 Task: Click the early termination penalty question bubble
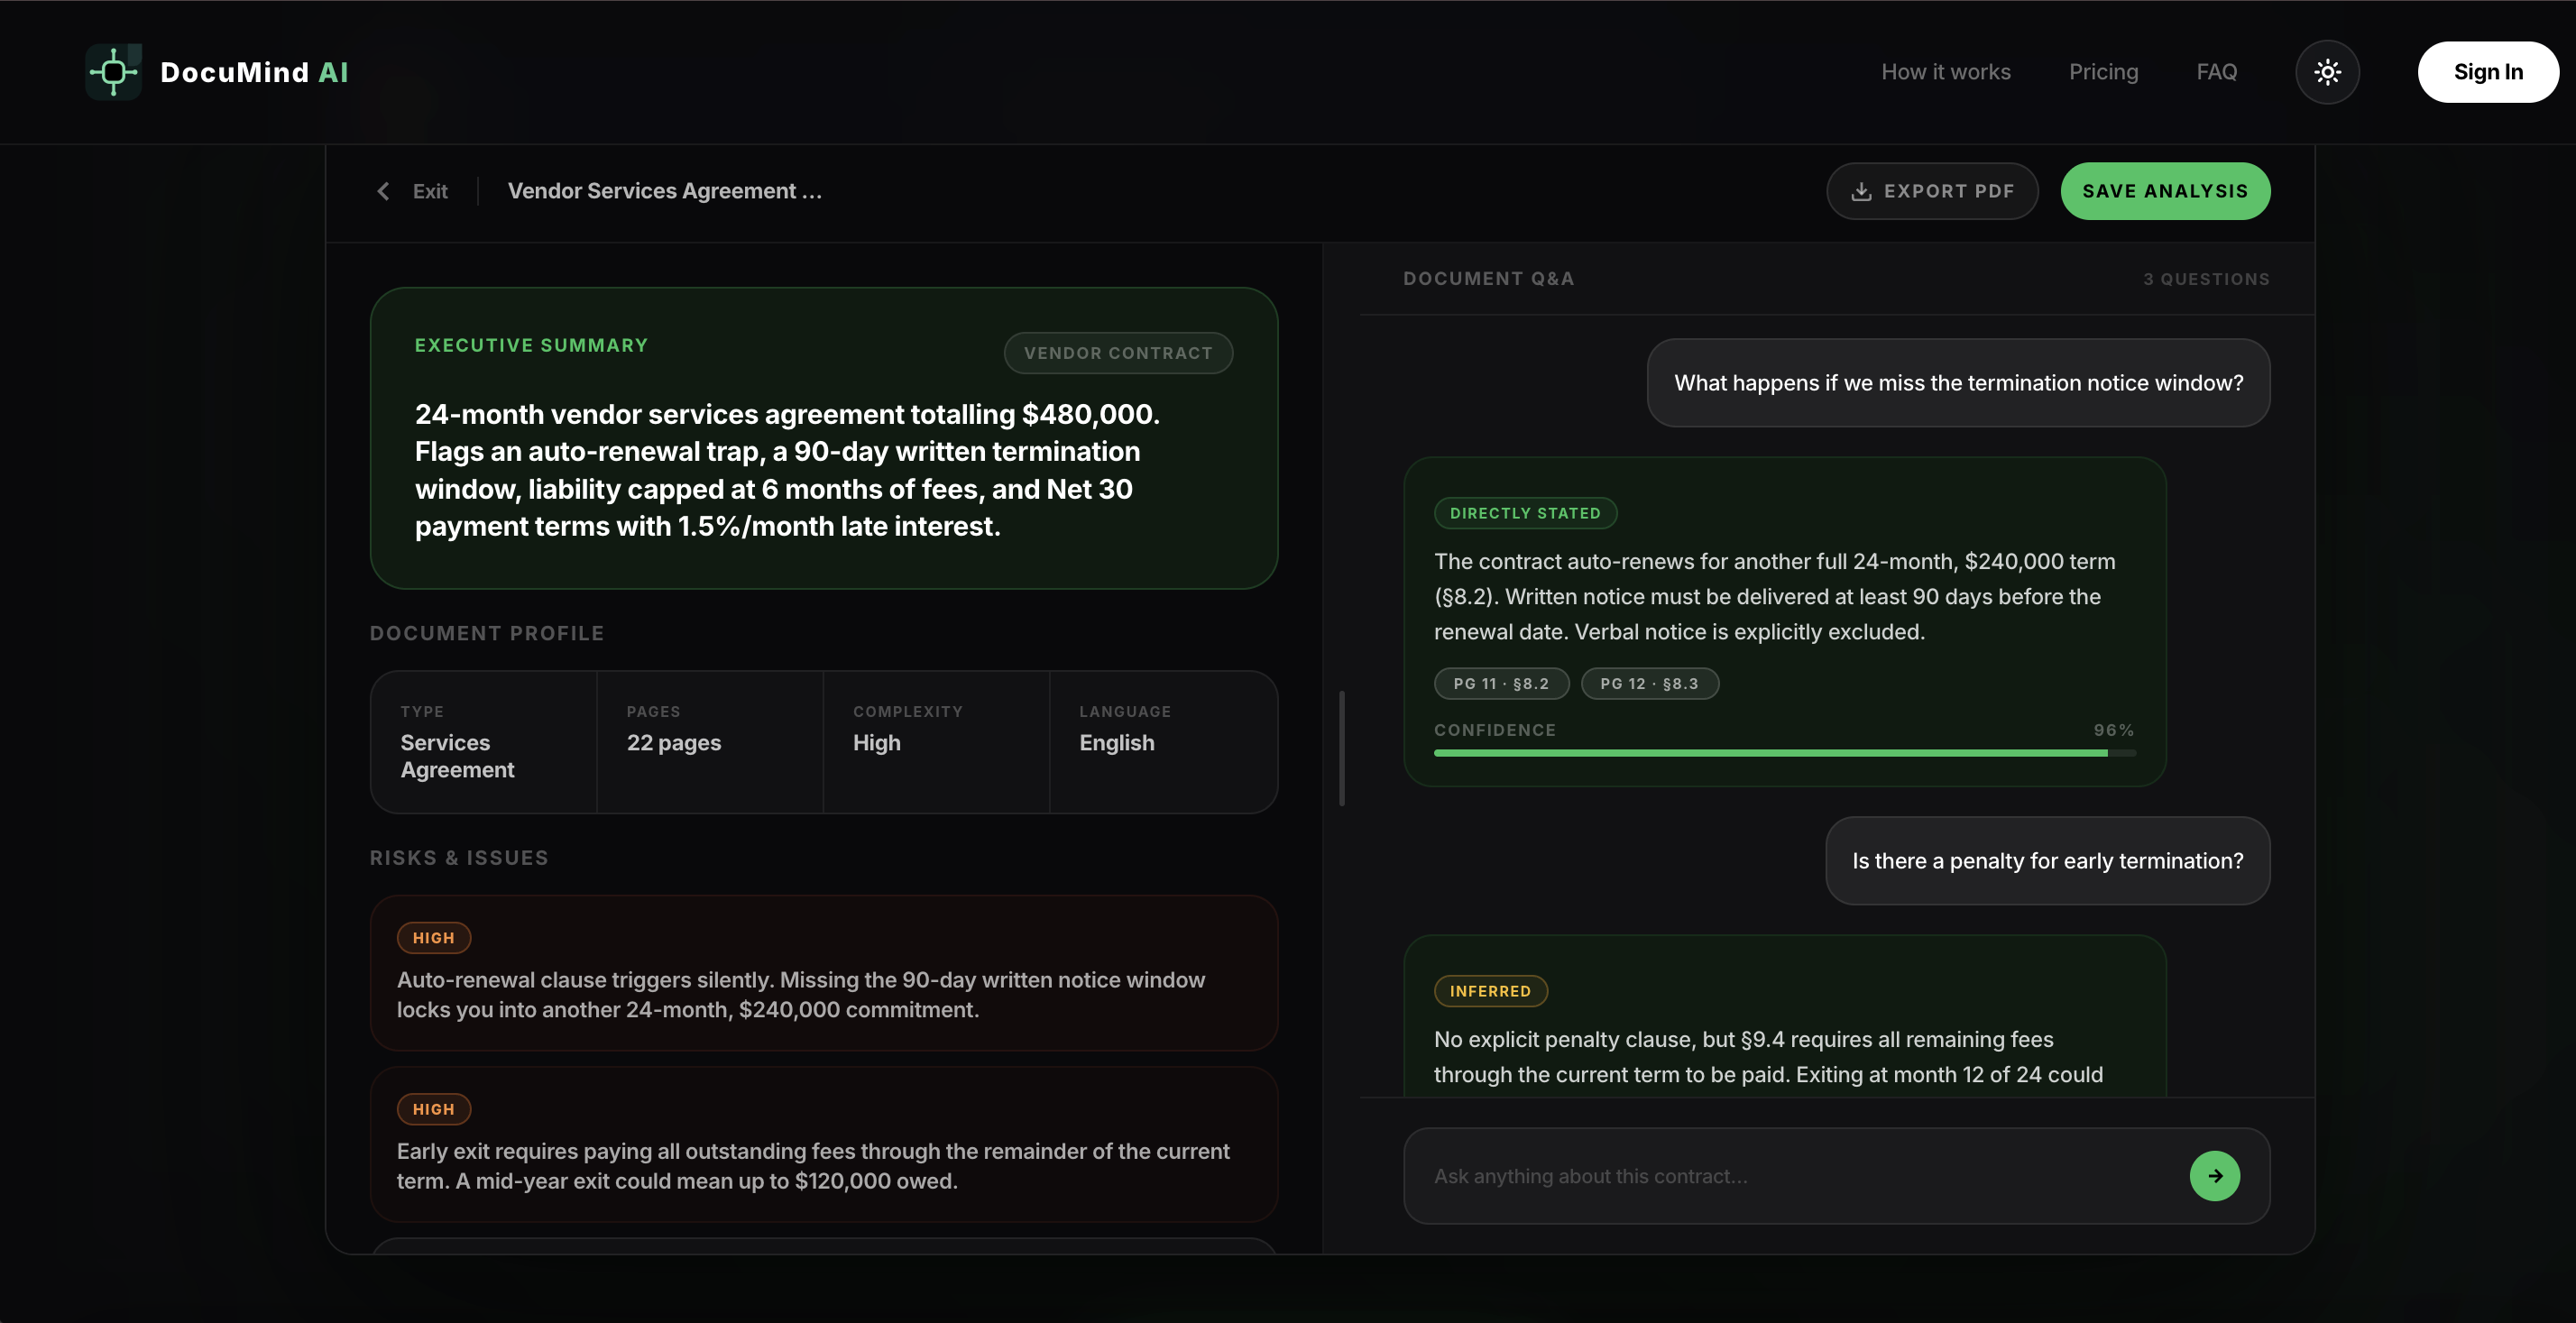click(x=2047, y=861)
